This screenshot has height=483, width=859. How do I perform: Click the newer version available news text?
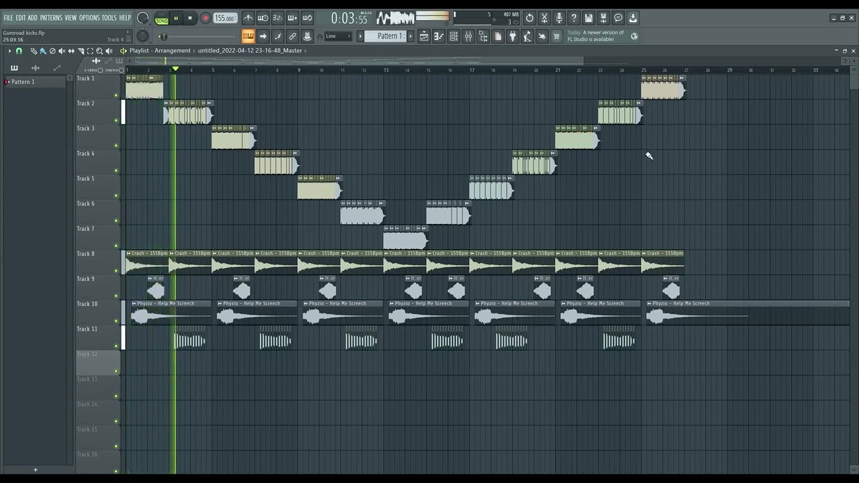(x=596, y=36)
